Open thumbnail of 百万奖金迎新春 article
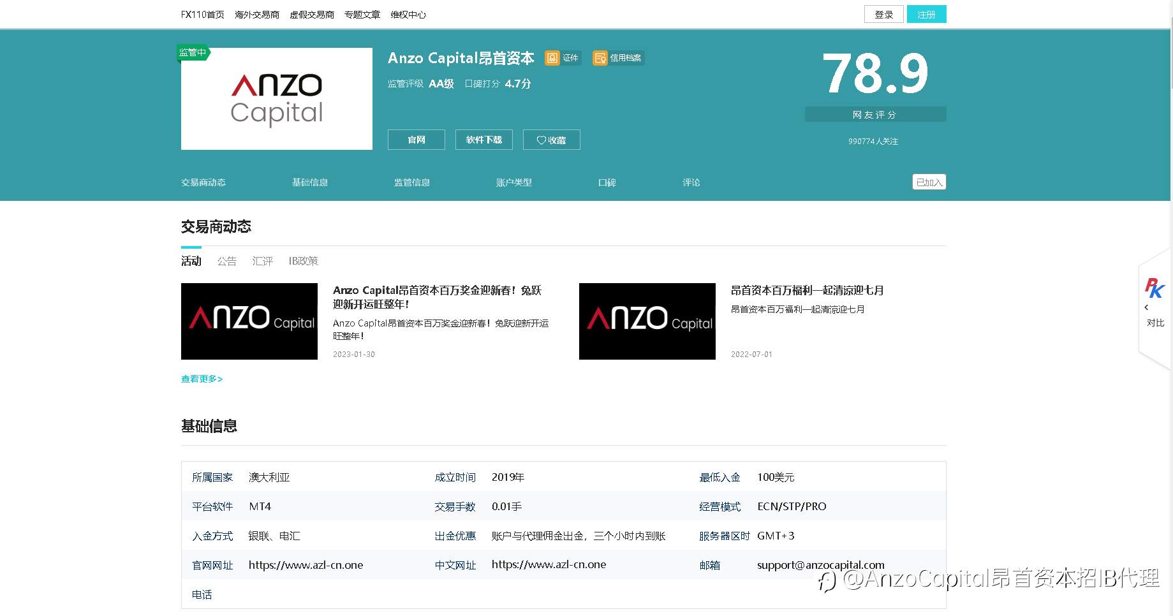Image resolution: width=1173 pixels, height=616 pixels. click(249, 321)
